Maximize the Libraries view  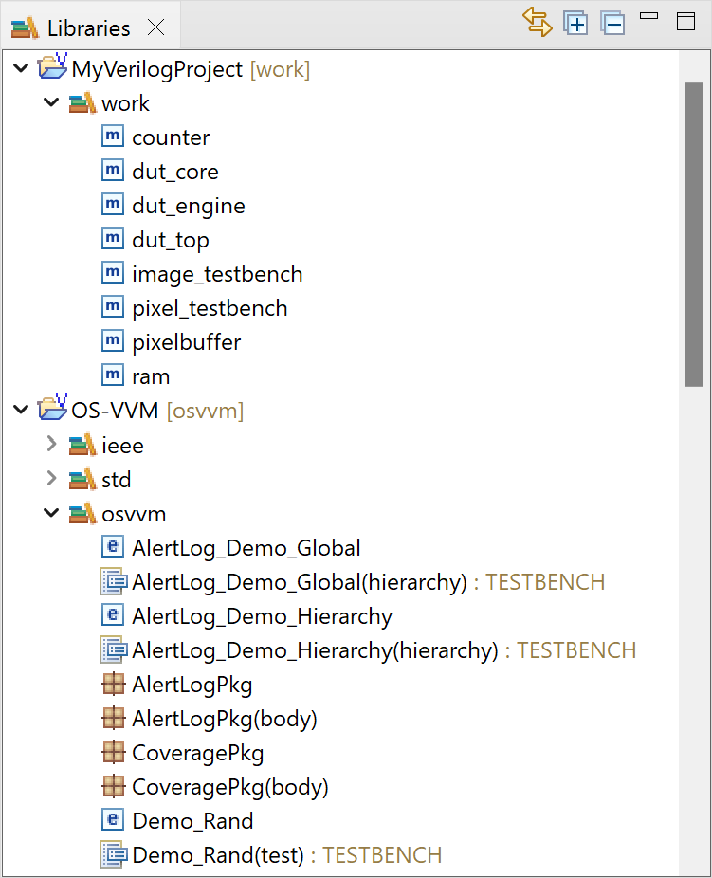pyautogui.click(x=685, y=21)
